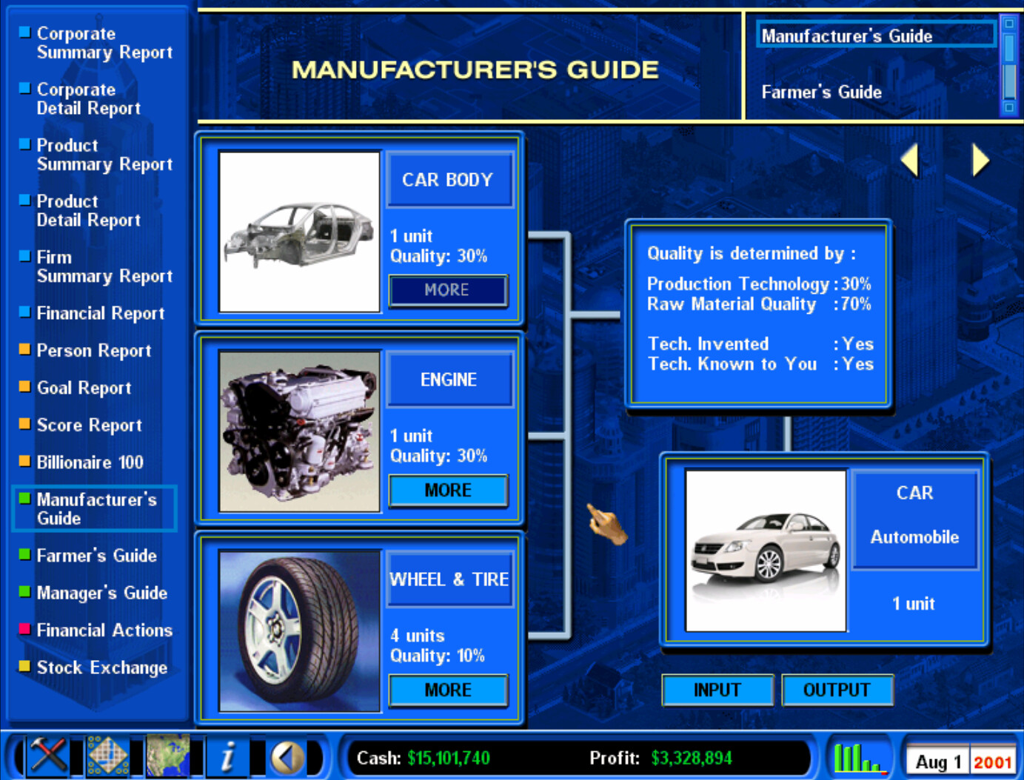The height and width of the screenshot is (780, 1024).
Task: Open the bar chart statistics icon
Action: (859, 757)
